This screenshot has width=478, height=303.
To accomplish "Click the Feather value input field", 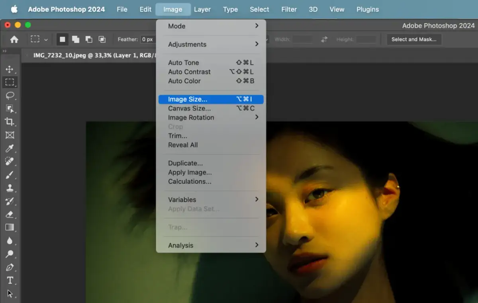I will pyautogui.click(x=147, y=39).
